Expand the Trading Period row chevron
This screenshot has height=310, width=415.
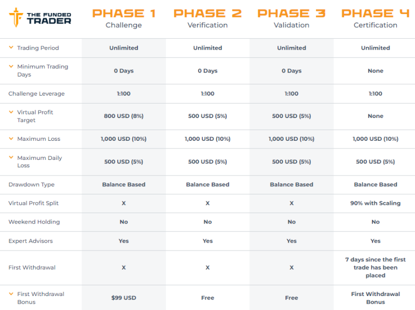(x=11, y=48)
